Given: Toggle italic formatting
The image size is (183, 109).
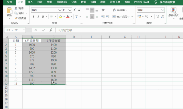Looking at the screenshot, I should 38,17.
